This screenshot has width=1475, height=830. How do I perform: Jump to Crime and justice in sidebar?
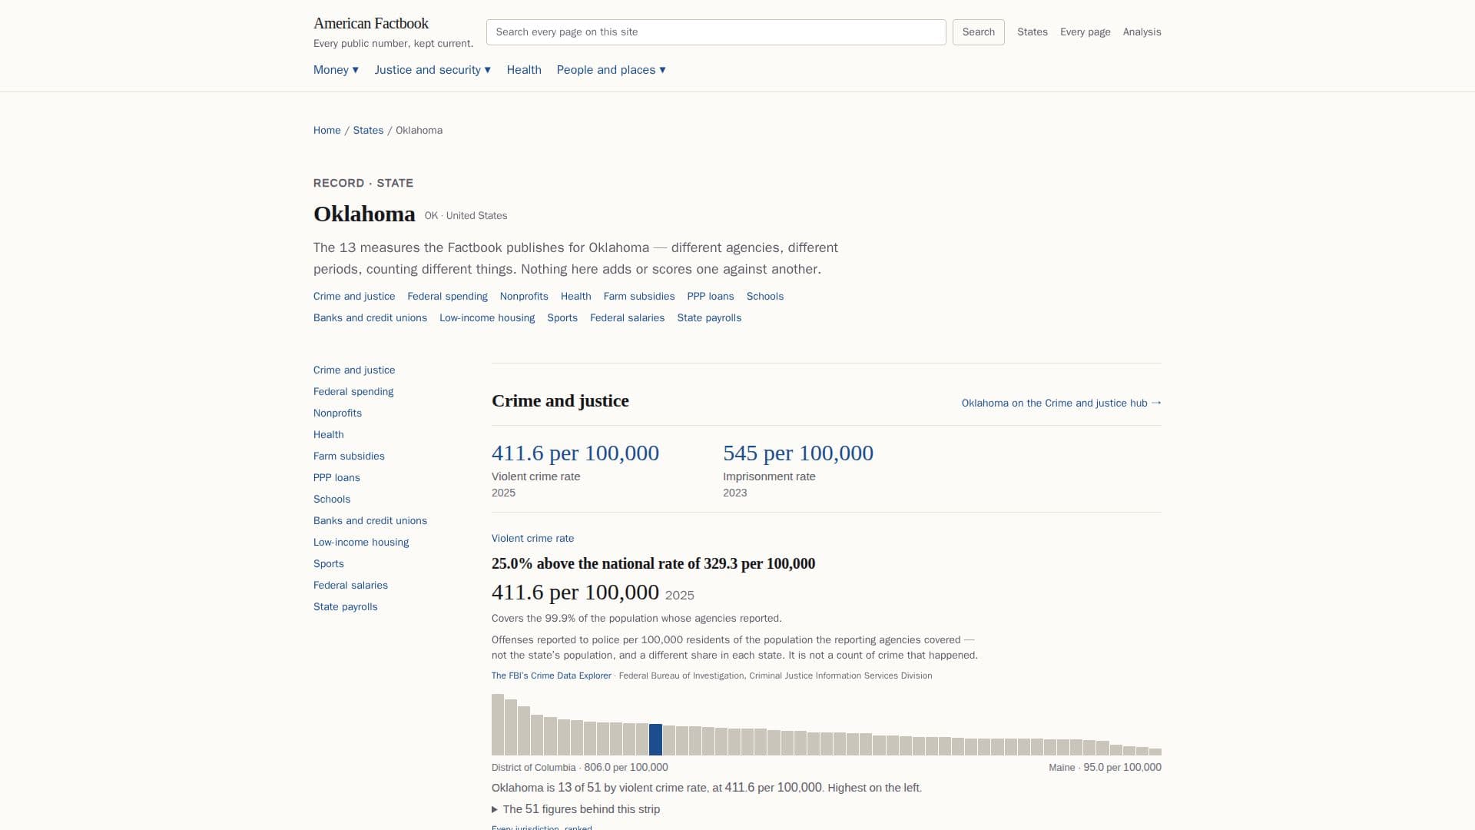(x=354, y=370)
